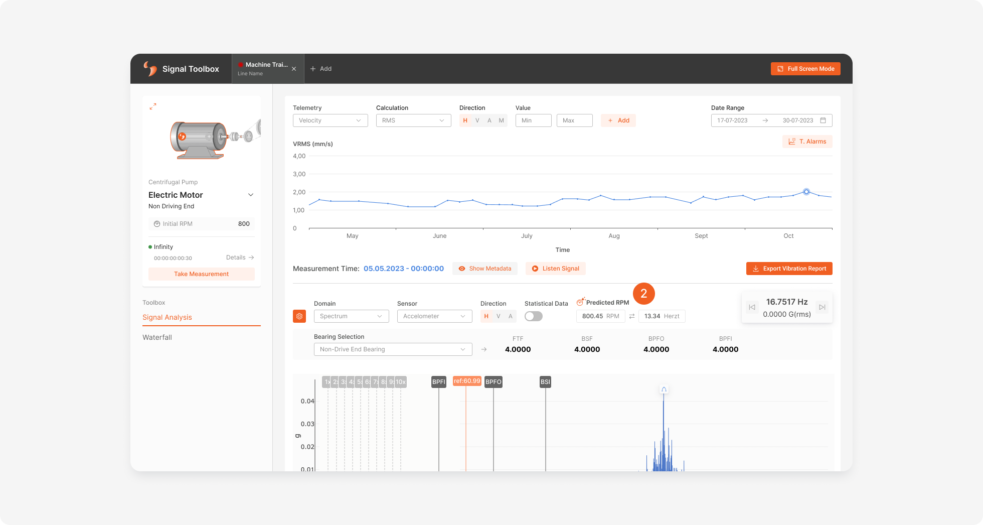Screen dimensions: 983x525
Task: Click the calendar icon in Date Range
Action: pos(823,120)
